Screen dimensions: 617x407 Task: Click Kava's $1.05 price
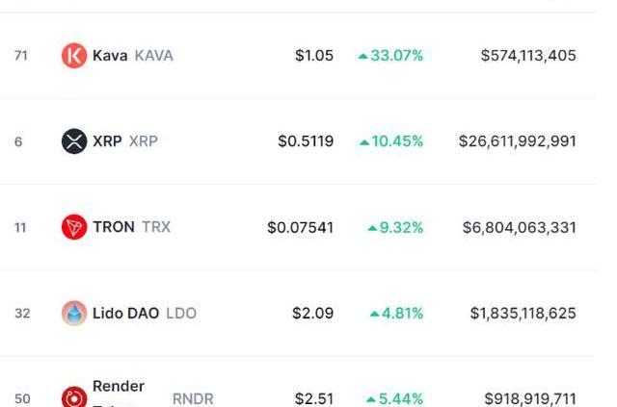(x=314, y=56)
